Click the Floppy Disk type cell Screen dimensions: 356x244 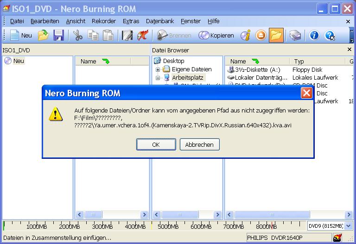307,69
